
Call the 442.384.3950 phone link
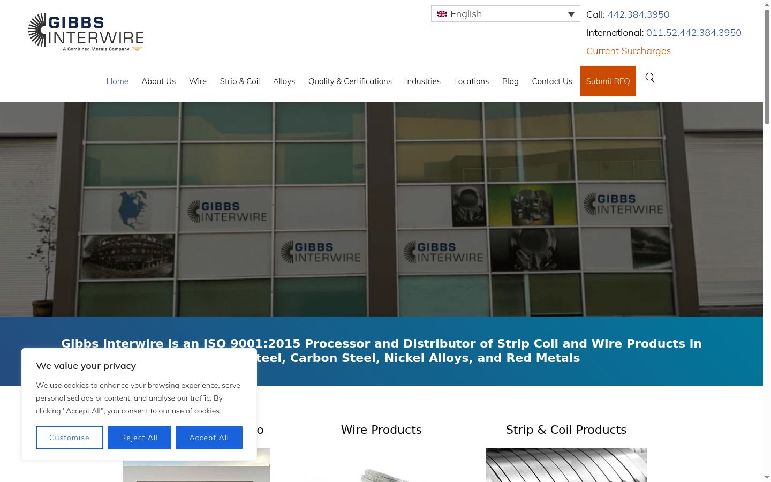638,14
